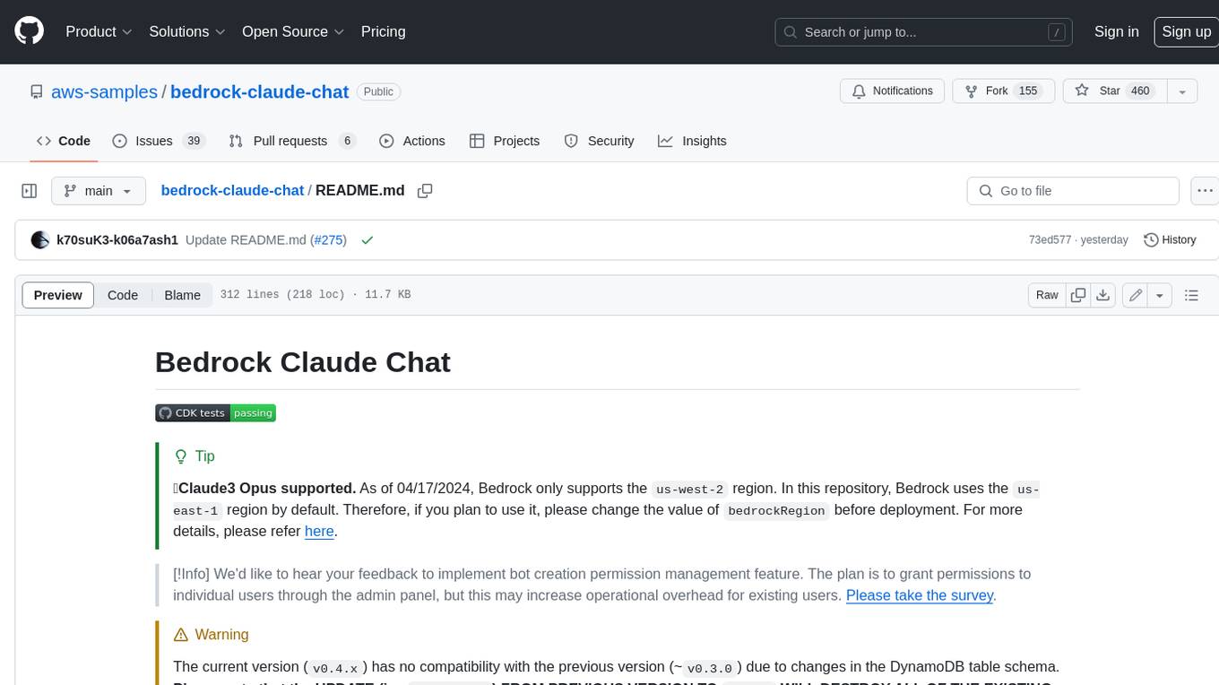Follow the 'here' link in the Tip
The height and width of the screenshot is (685, 1219).
click(x=319, y=531)
